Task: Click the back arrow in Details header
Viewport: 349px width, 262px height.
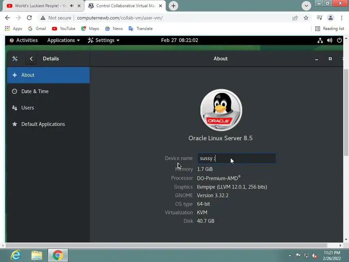Action: coord(31,59)
